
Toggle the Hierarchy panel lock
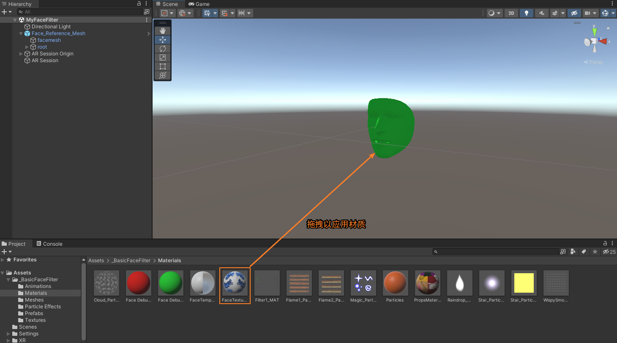(139, 4)
